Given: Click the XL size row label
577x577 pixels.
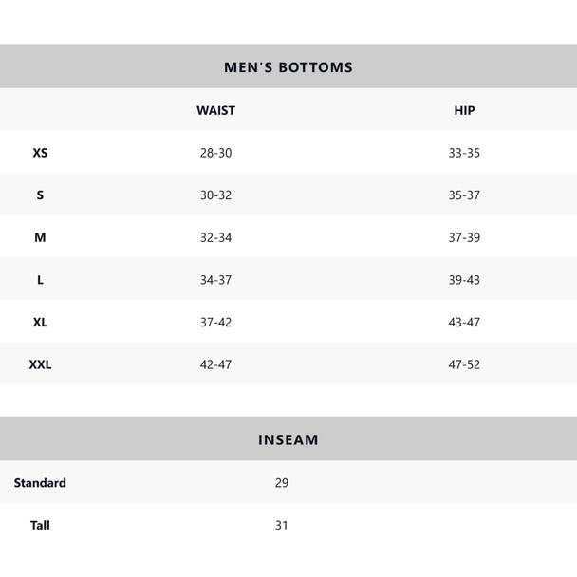Looking at the screenshot, I should (x=40, y=322).
